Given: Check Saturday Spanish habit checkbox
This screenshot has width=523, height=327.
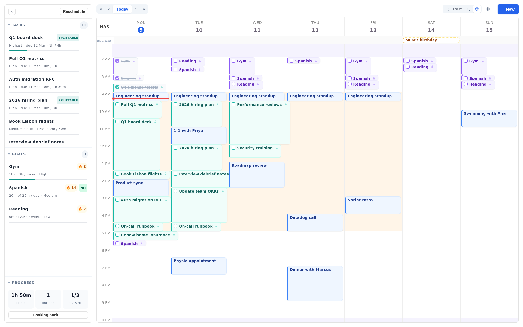Looking at the screenshot, I should click(408, 61).
